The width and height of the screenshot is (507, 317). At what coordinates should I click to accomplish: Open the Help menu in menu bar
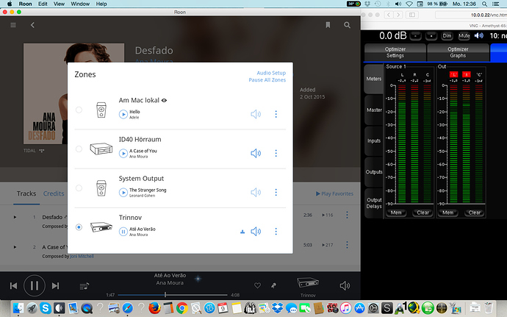101,4
